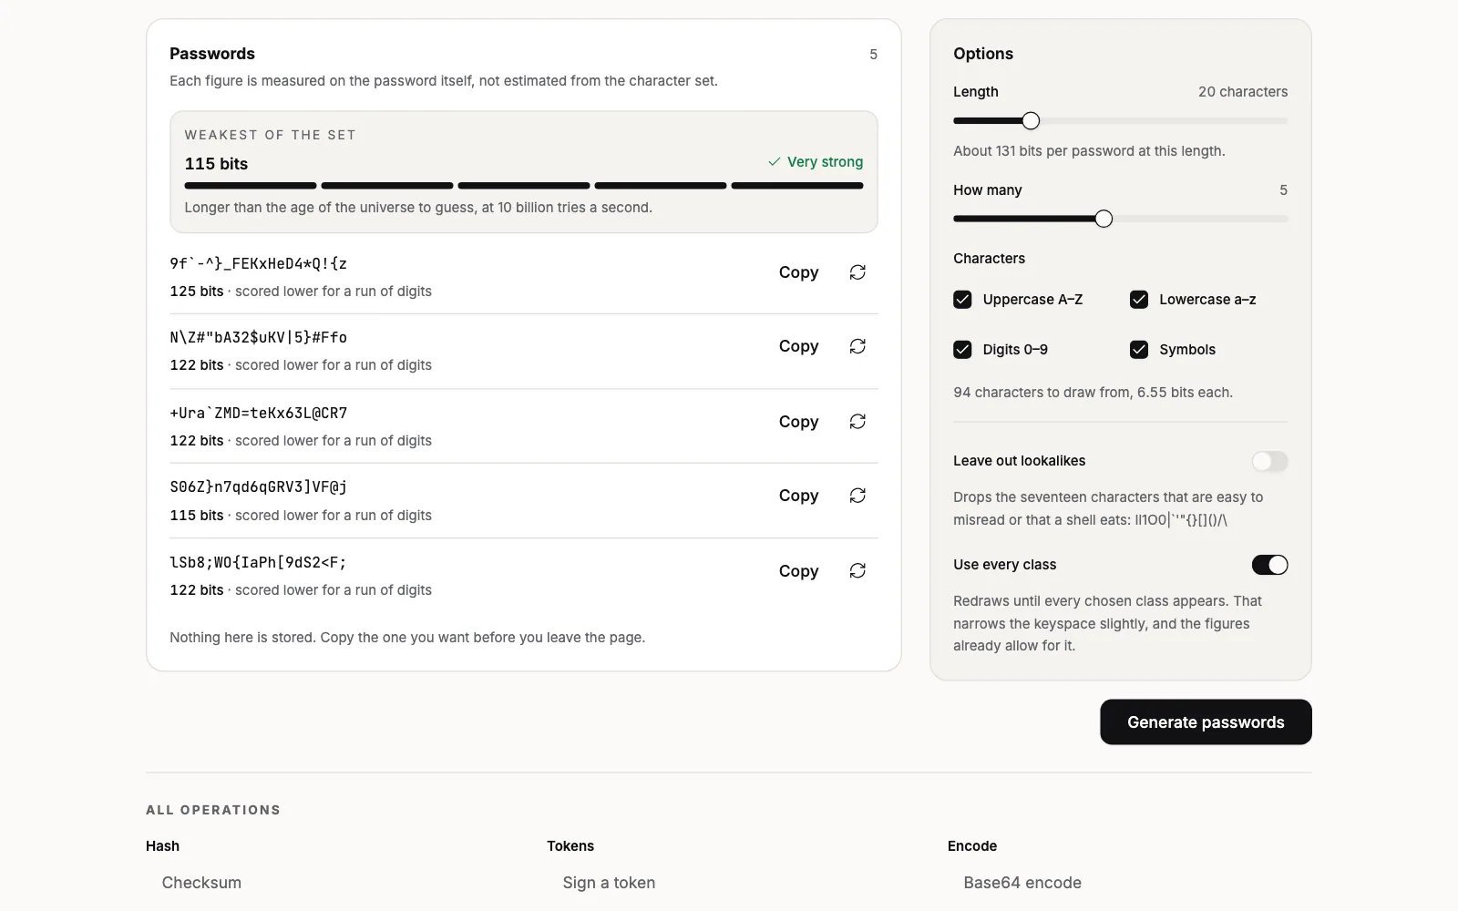This screenshot has width=1458, height=911.
Task: Click the Tokens section heading
Action: coord(570,846)
